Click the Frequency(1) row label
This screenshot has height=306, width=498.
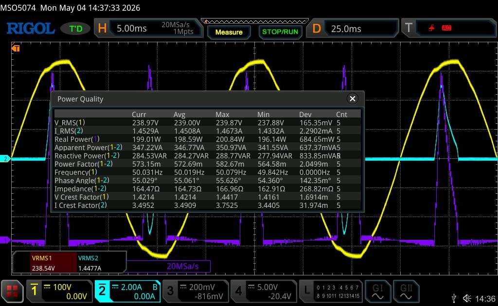click(75, 172)
